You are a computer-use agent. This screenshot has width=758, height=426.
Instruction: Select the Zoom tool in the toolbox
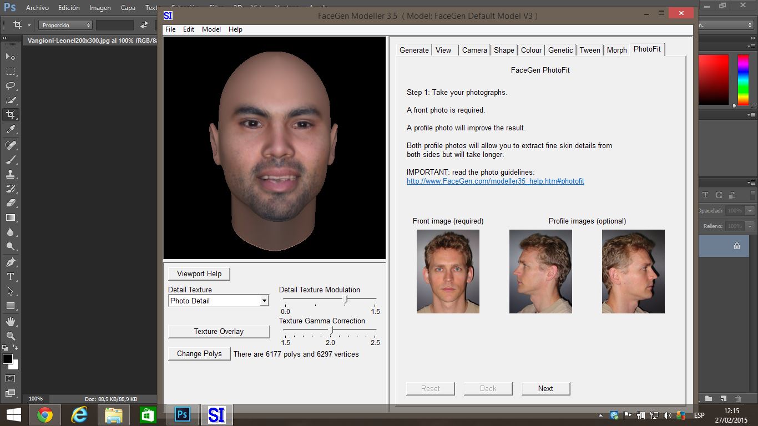(11, 336)
